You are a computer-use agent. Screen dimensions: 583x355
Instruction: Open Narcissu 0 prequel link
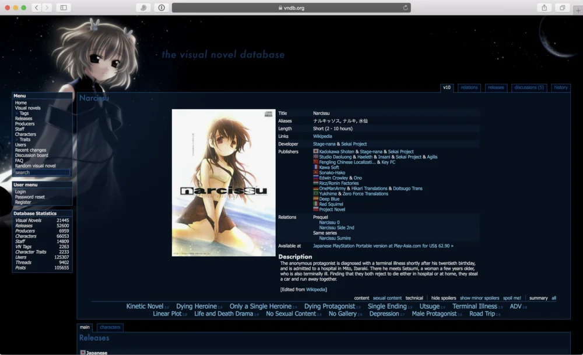pyautogui.click(x=329, y=222)
